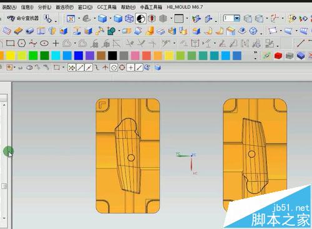Pick the pink color swatch
Viewport: 312px width, 229px height.
(135, 56)
